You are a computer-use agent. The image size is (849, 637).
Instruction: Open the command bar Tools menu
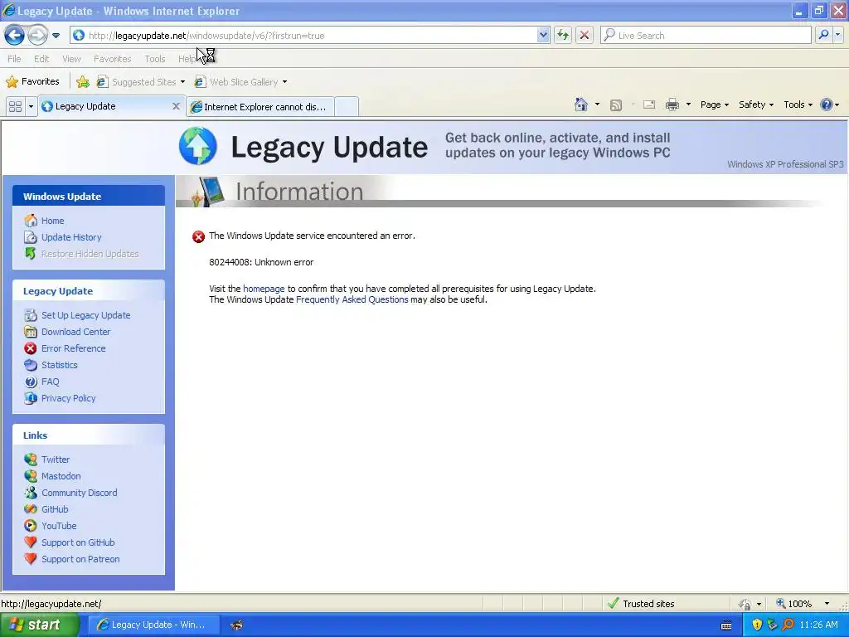pyautogui.click(x=798, y=105)
